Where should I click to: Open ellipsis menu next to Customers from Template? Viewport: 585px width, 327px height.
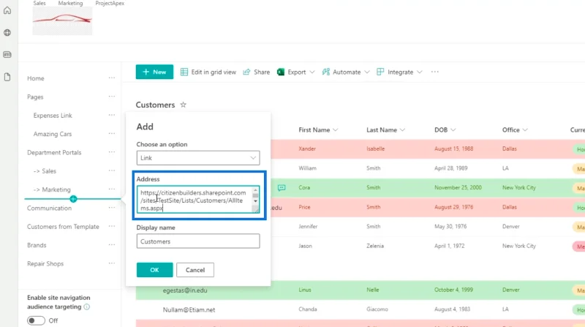pyautogui.click(x=112, y=226)
